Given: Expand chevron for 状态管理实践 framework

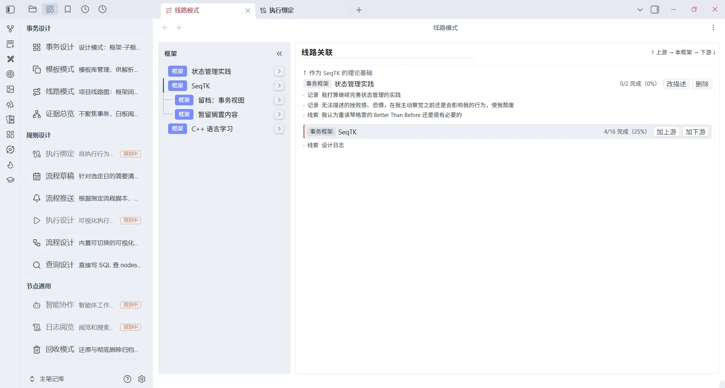Looking at the screenshot, I should coord(279,71).
